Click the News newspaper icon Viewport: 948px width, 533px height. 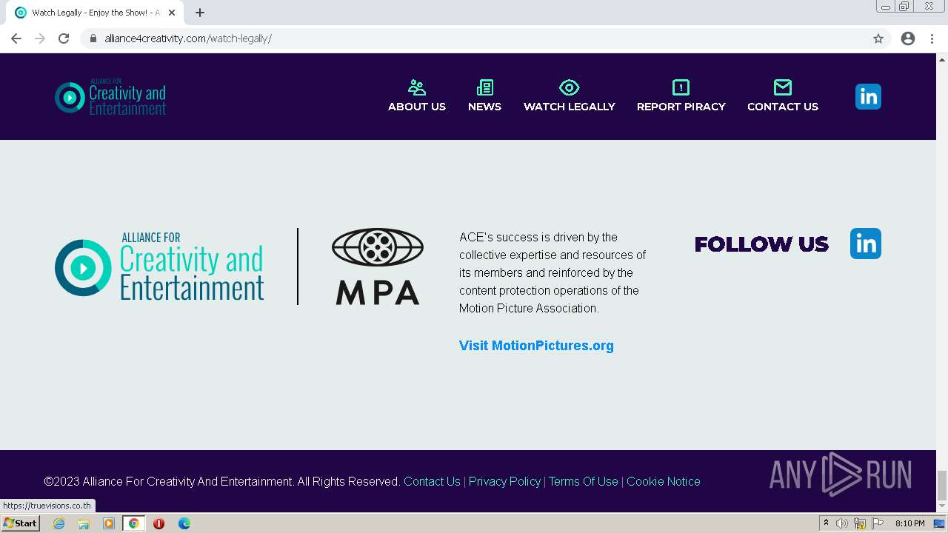click(x=484, y=87)
